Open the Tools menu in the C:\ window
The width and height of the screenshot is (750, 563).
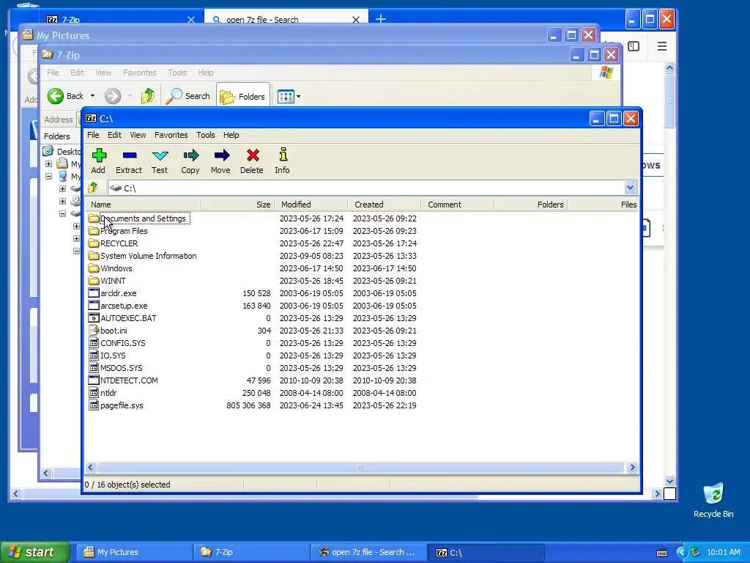pos(206,135)
